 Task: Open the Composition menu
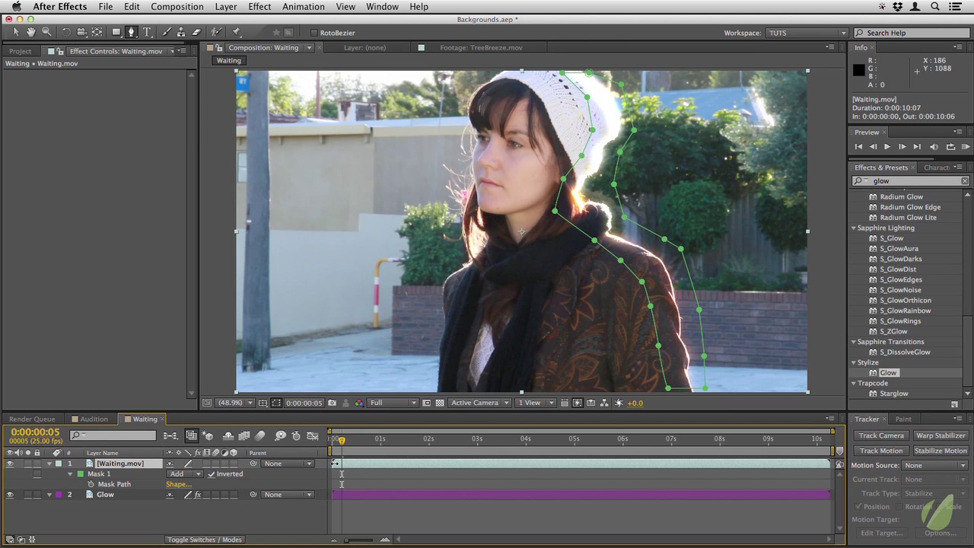pos(177,7)
